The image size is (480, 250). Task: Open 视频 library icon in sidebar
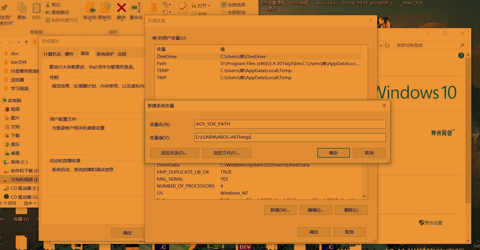pyautogui.click(x=7, y=109)
